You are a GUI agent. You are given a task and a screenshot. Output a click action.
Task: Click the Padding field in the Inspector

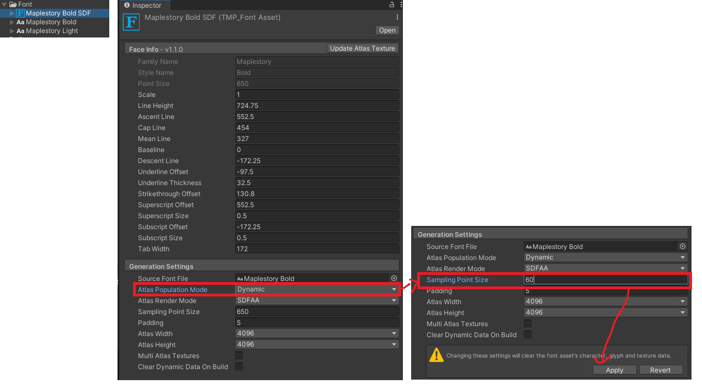pyautogui.click(x=317, y=322)
